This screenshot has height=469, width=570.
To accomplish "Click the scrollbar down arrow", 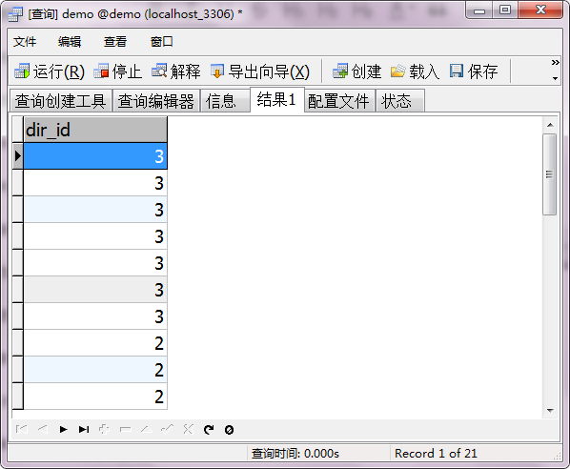I will pyautogui.click(x=550, y=410).
